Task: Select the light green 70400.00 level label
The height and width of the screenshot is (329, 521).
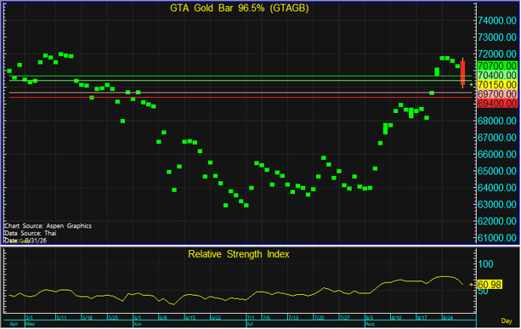Action: (x=497, y=75)
